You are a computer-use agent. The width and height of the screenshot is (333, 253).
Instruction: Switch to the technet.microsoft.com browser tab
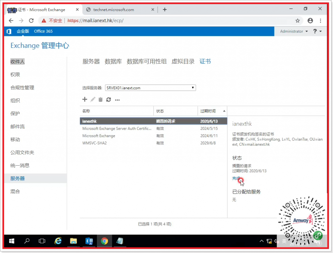[113, 10]
